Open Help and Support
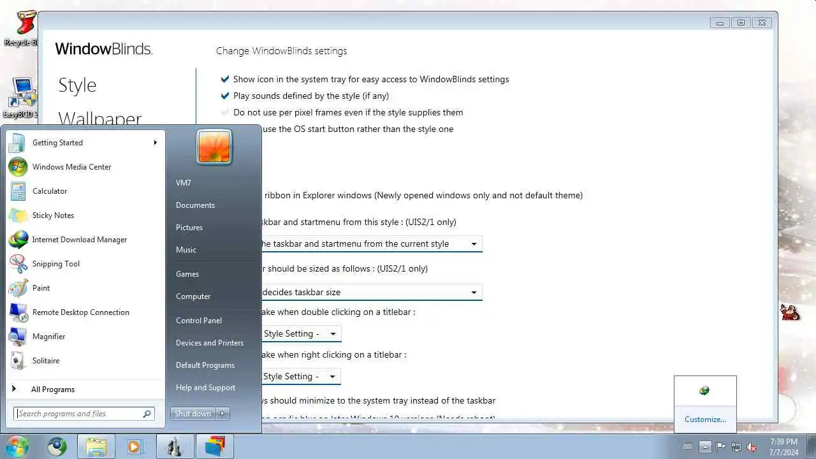The width and height of the screenshot is (816, 459). 205,388
